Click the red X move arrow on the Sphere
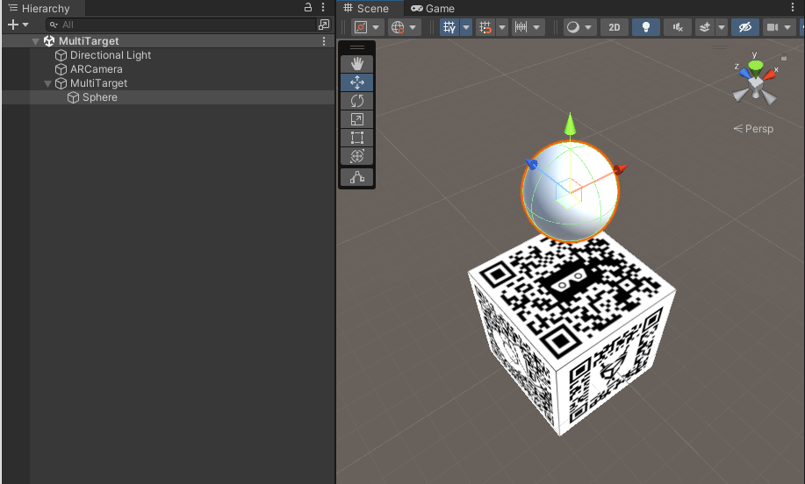Image resolution: width=805 pixels, height=484 pixels. pos(620,169)
